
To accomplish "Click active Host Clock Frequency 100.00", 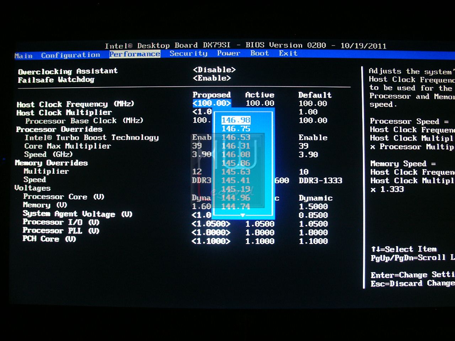I will point(260,103).
